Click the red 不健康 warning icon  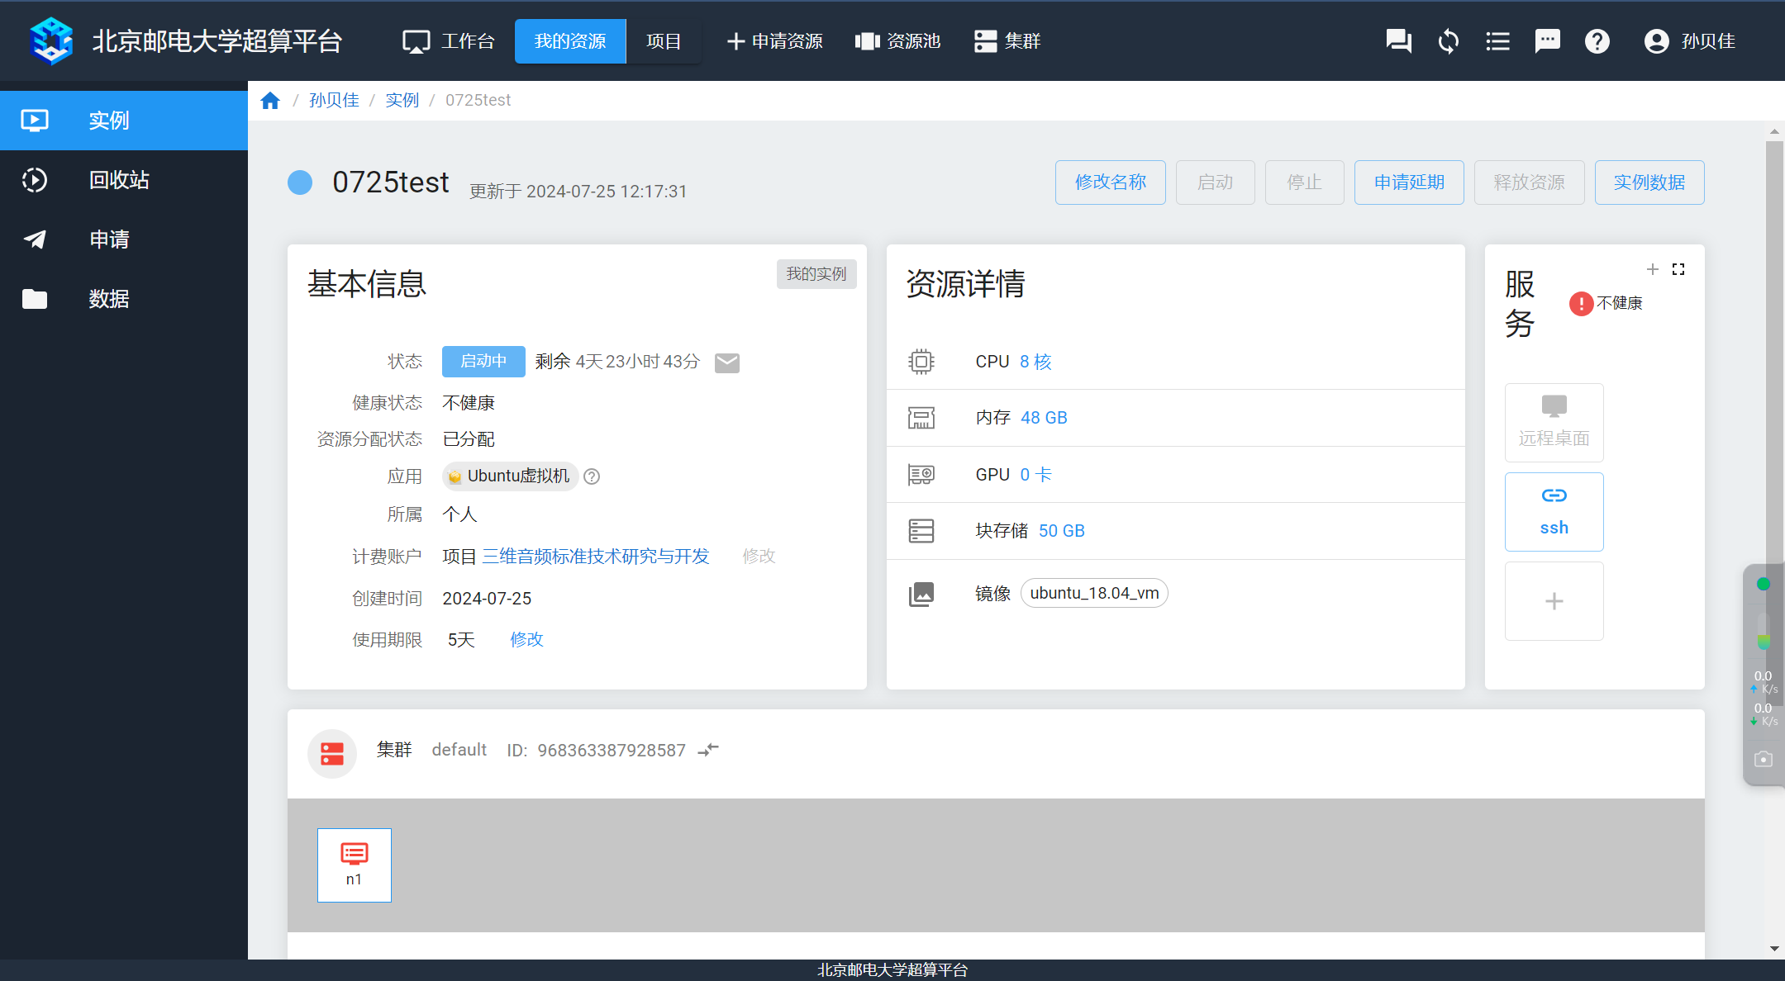point(1581,304)
